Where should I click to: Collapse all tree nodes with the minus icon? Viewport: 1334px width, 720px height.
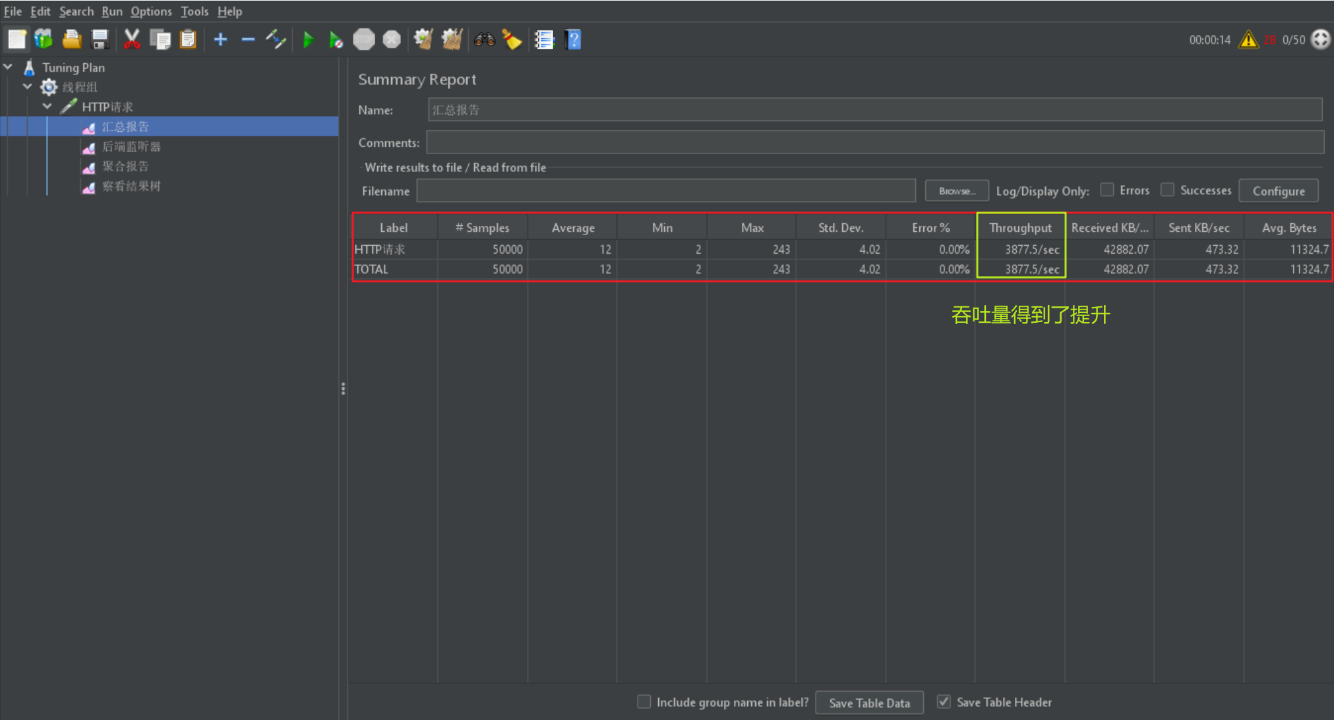tap(248, 40)
